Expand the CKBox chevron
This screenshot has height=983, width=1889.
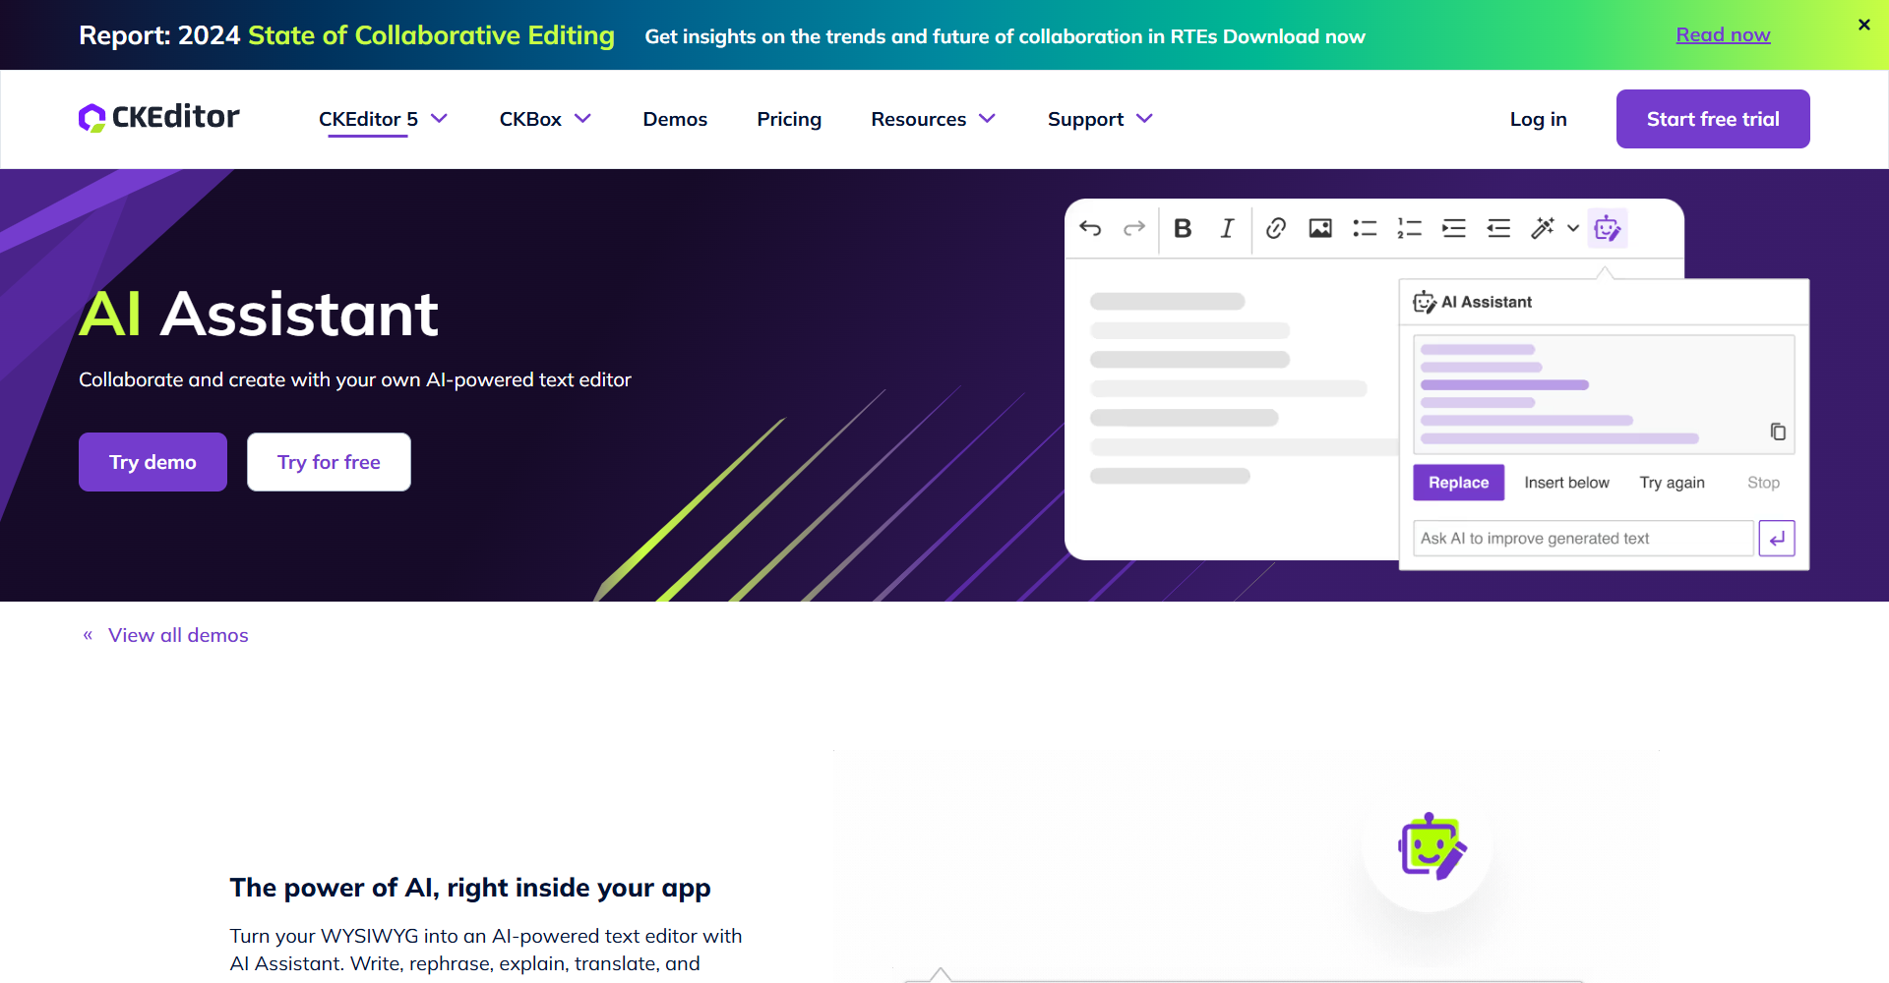[582, 119]
